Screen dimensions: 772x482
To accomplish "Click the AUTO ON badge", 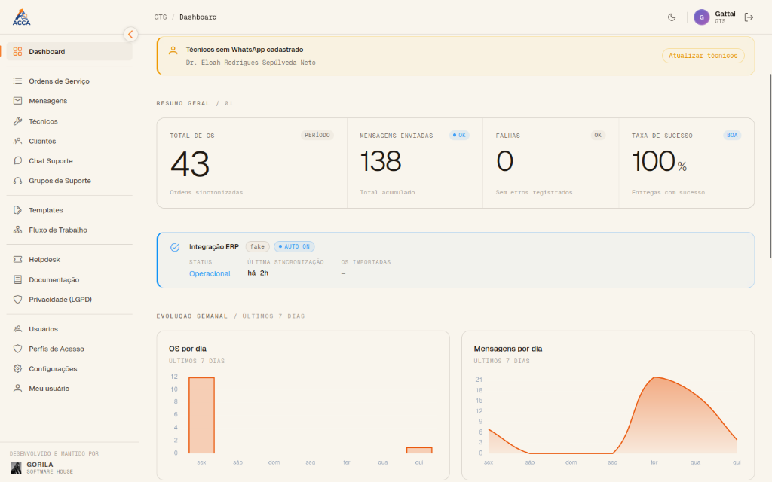I will 294,246.
